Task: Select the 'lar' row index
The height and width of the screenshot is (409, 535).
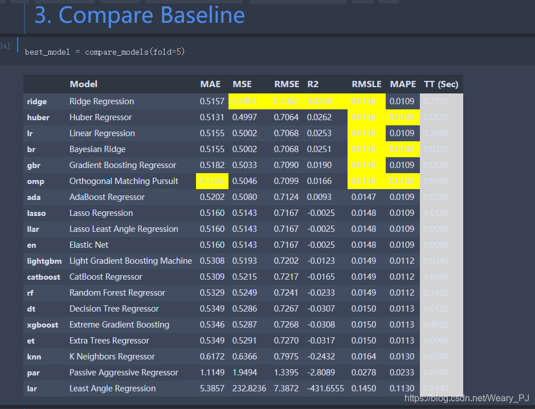Action: (x=32, y=389)
